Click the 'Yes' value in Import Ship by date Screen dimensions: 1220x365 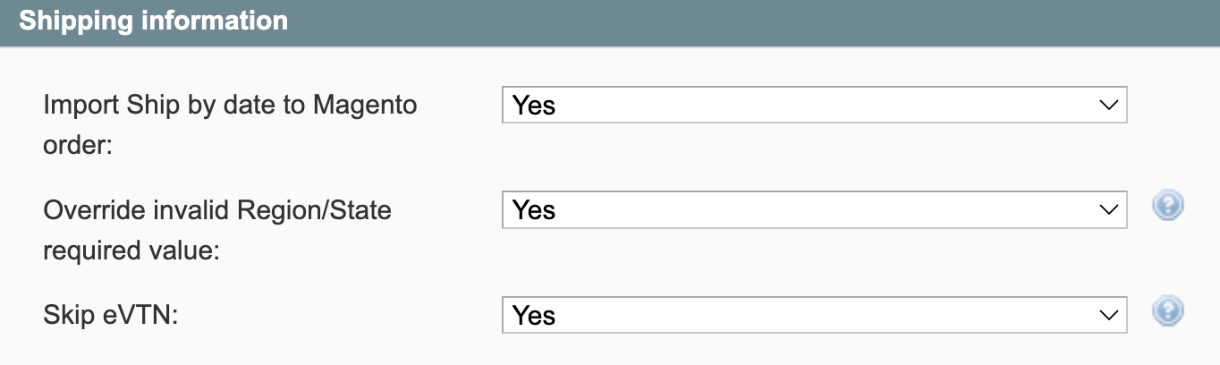(x=534, y=106)
